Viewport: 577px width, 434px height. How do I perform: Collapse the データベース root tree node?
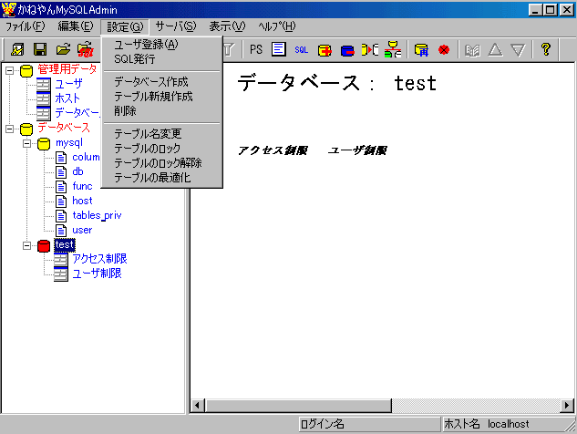click(x=9, y=129)
